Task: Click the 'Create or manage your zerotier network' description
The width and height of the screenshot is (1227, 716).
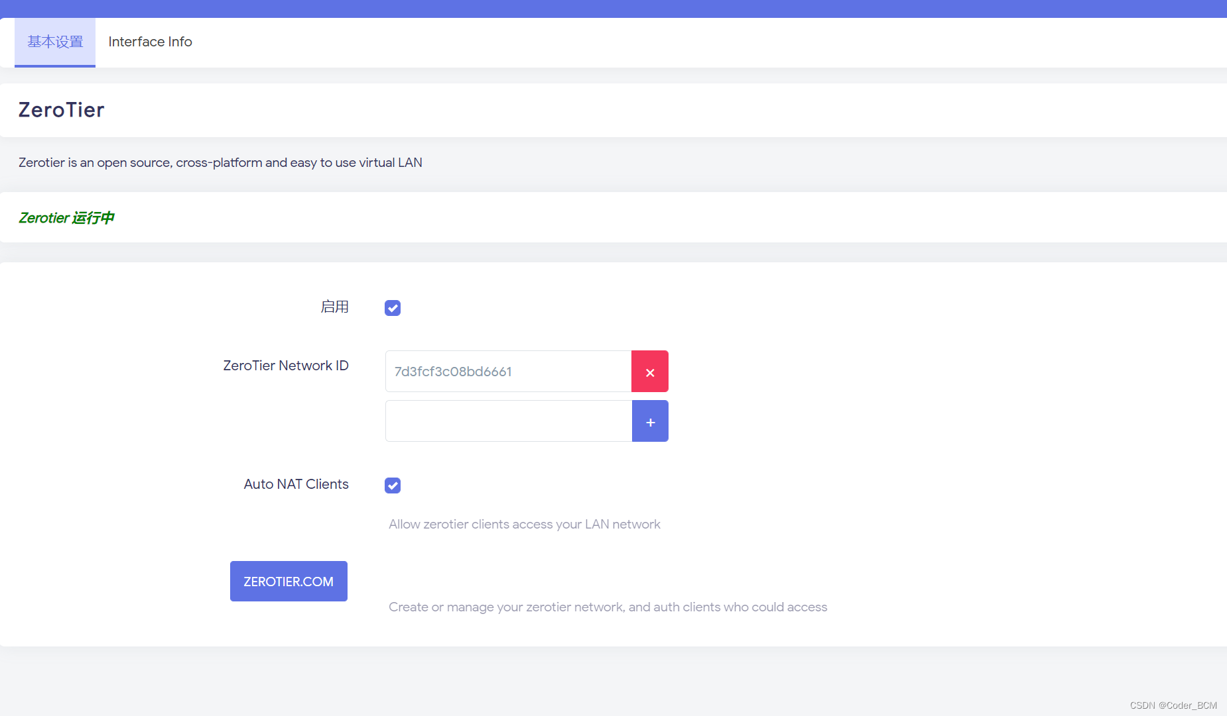Action: (608, 607)
